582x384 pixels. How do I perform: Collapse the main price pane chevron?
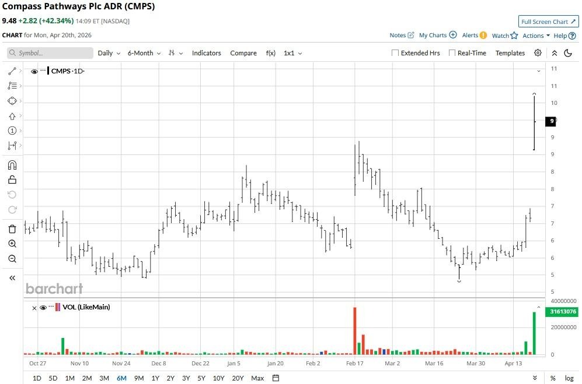[539, 71]
